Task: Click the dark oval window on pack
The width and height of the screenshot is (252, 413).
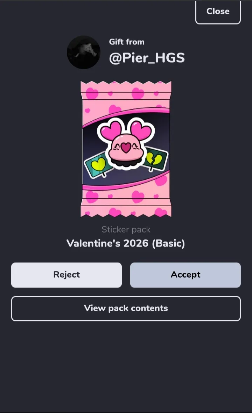Action: click(126, 149)
